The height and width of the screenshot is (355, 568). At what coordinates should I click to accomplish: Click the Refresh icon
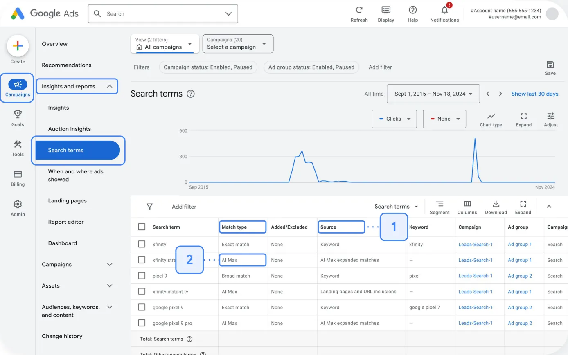359,10
